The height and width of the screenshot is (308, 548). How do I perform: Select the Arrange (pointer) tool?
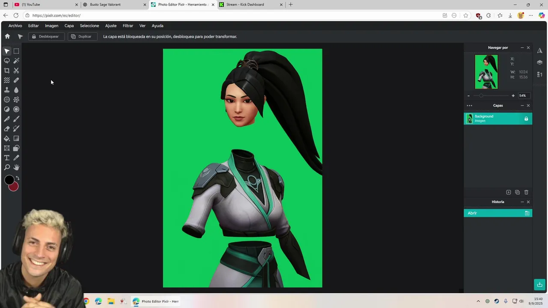pyautogui.click(x=7, y=51)
